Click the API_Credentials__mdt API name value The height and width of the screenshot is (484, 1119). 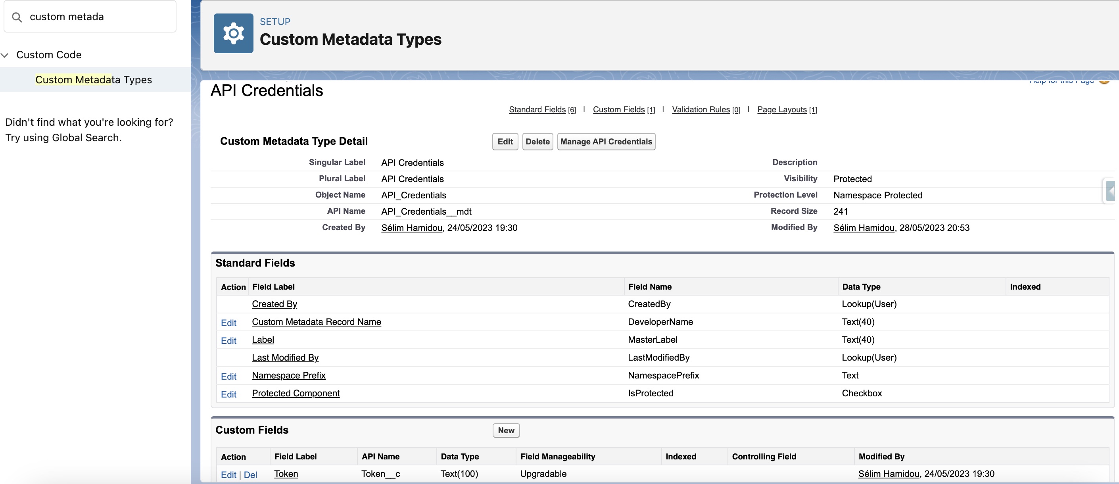426,211
